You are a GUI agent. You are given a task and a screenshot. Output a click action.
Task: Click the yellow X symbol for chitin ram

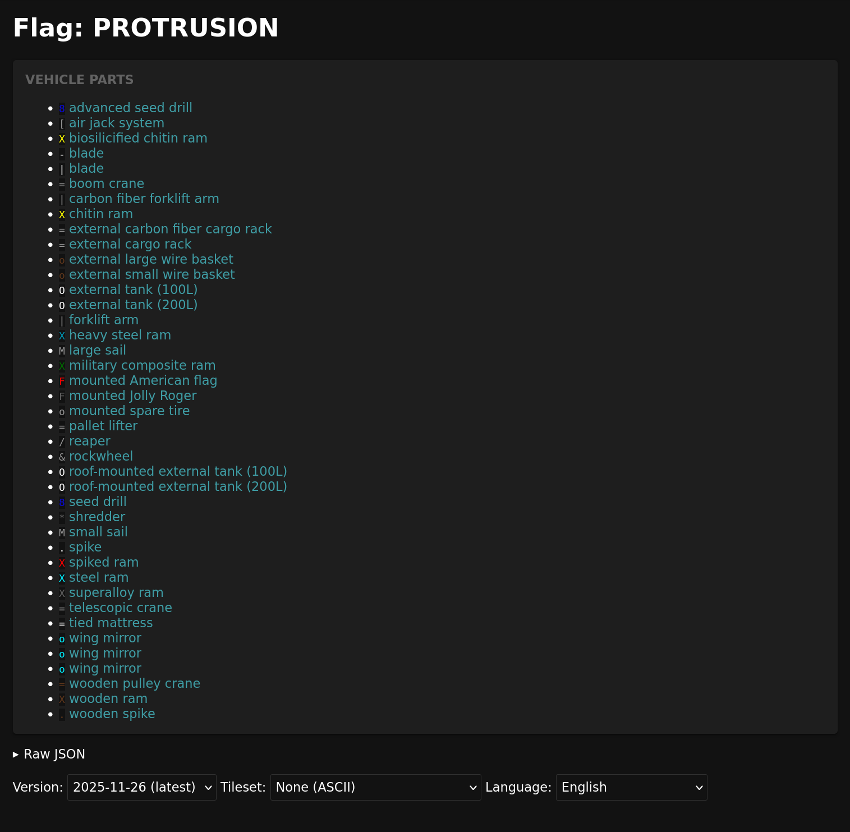point(62,214)
